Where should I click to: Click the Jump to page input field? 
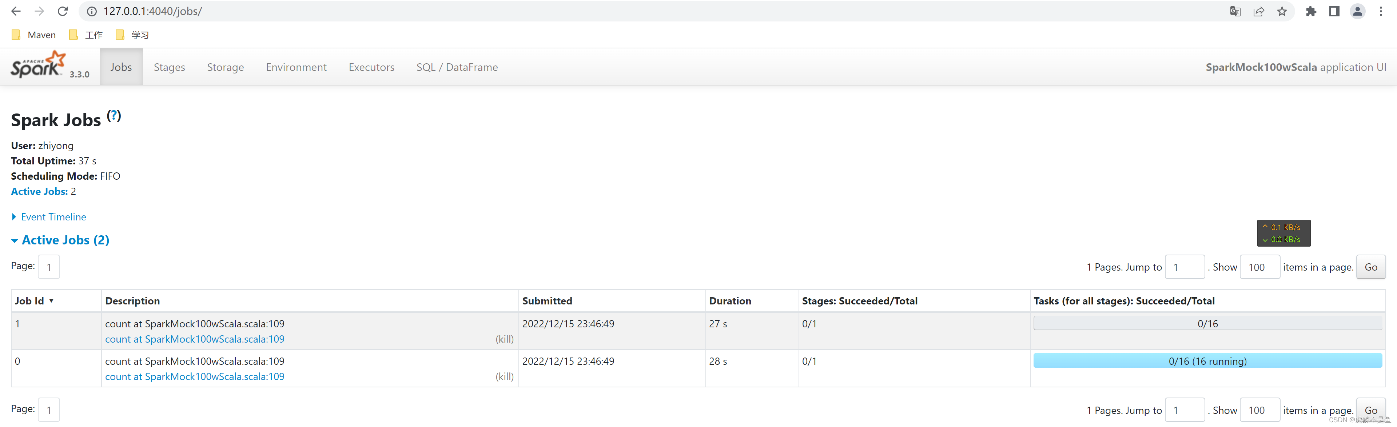click(1185, 267)
